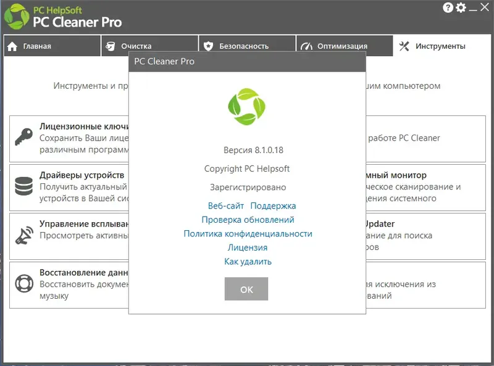Click the wrench icon on Инструменты tab
Screen dimensions: 494x366
point(404,45)
